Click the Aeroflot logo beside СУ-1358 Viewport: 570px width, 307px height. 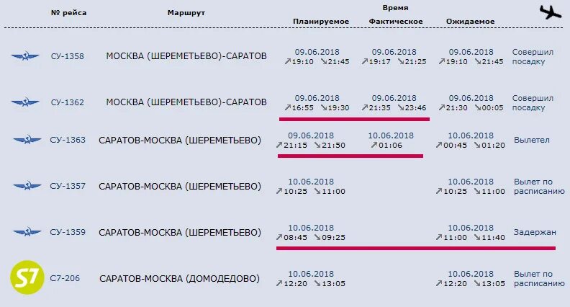(x=25, y=56)
